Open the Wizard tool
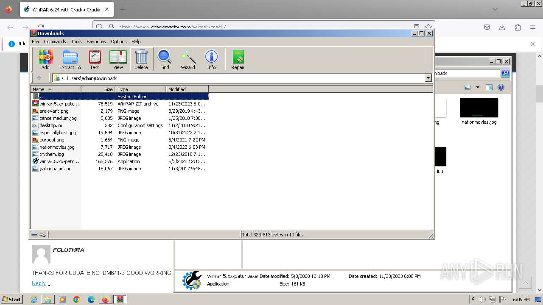Screen dimensions: 543x305 (x=188, y=59)
